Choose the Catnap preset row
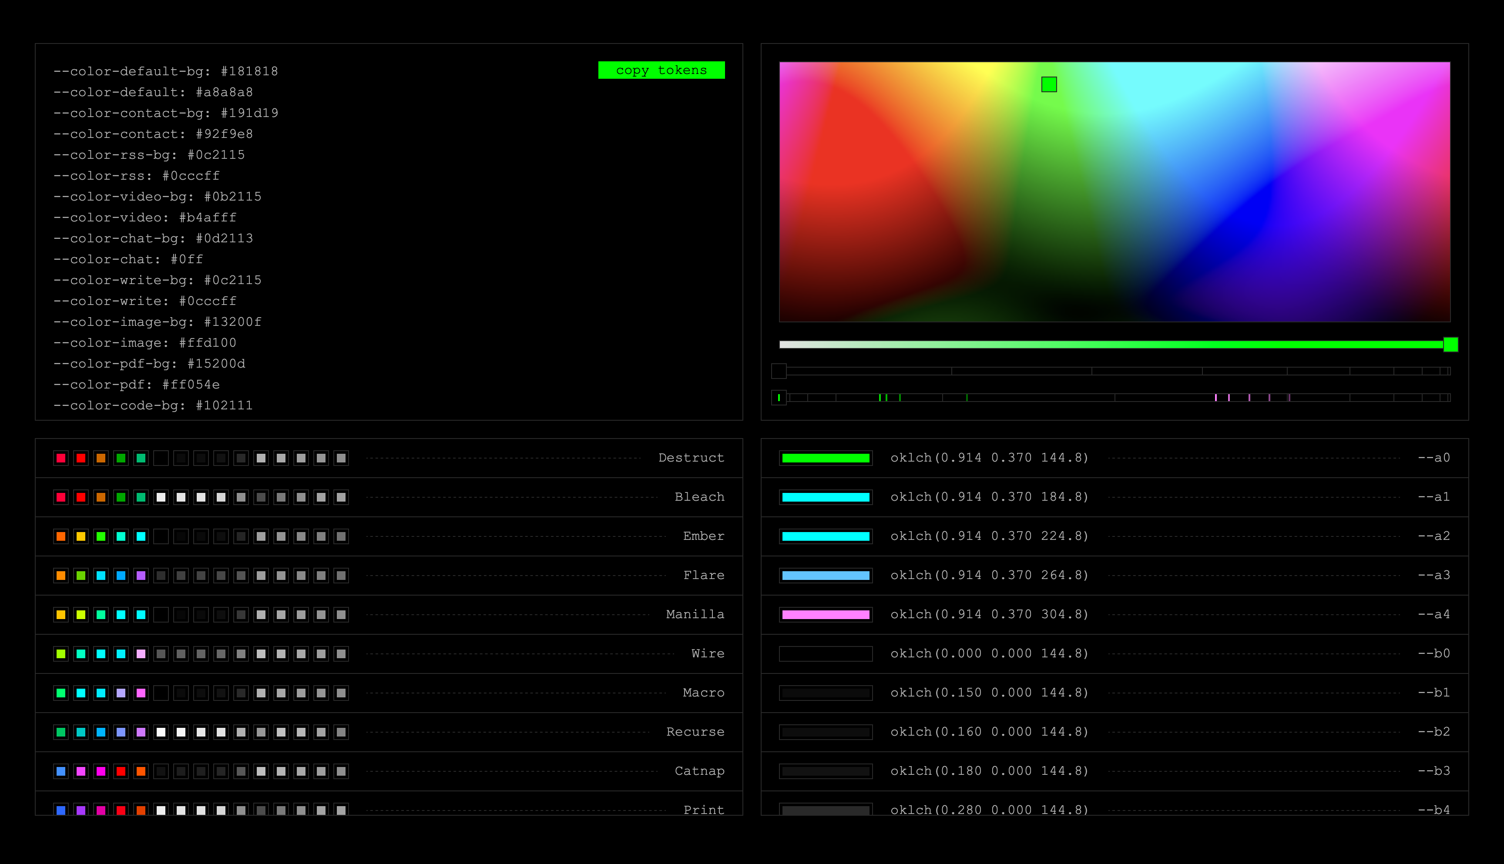 point(699,771)
